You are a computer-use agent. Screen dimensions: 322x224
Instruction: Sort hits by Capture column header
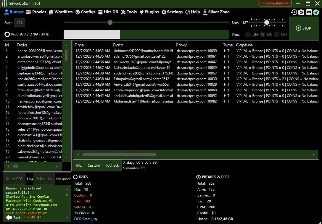pyautogui.click(x=244, y=45)
